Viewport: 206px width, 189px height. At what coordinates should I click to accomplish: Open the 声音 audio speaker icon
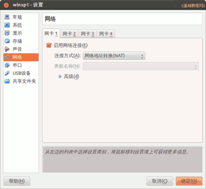pyautogui.click(x=7, y=49)
